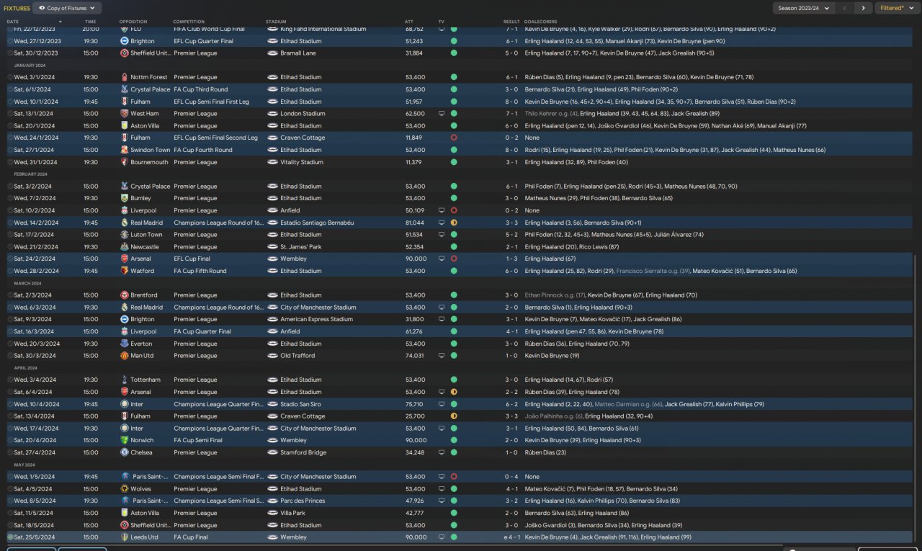Image resolution: width=922 pixels, height=551 pixels.
Task: Open the Season 2023/24 selector
Action: 803,8
